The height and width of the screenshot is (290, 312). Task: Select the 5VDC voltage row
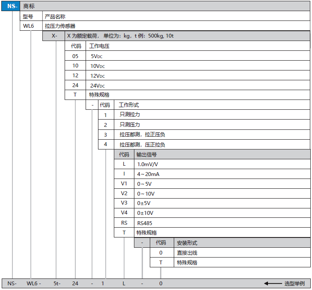[97, 56]
